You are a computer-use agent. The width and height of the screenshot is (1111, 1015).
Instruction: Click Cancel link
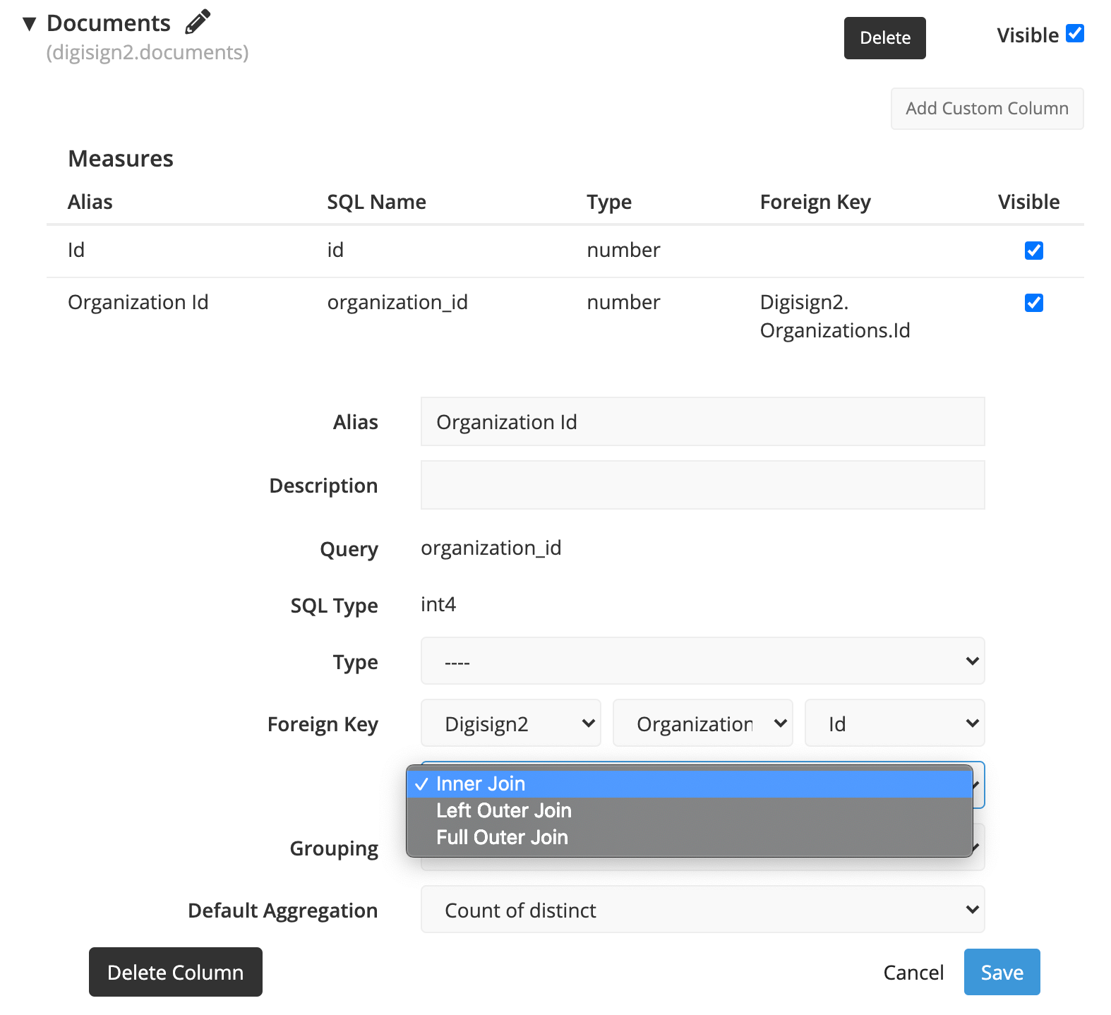coord(913,973)
